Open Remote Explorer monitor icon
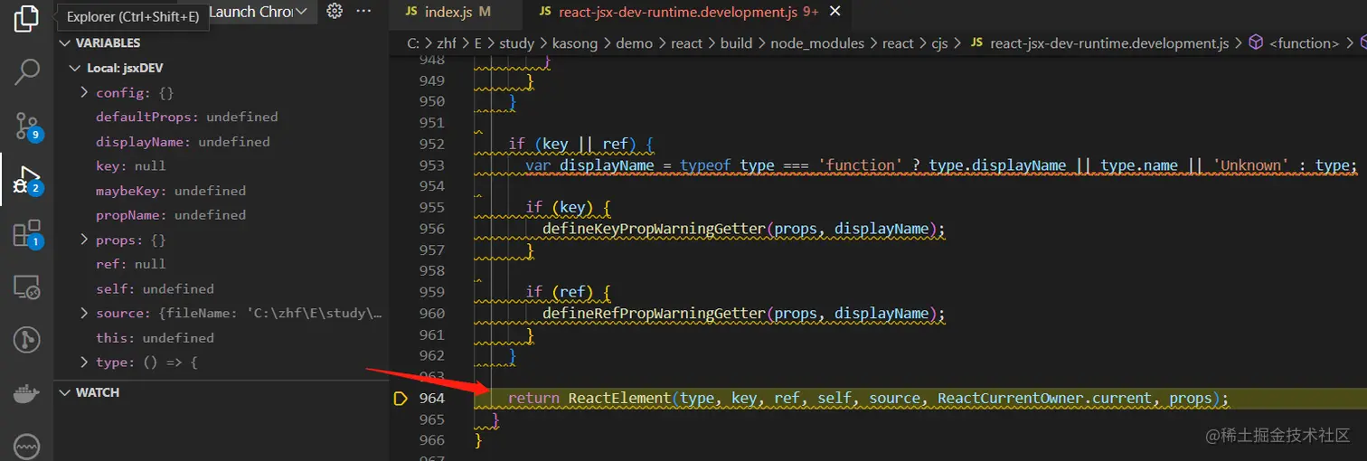 (x=27, y=288)
